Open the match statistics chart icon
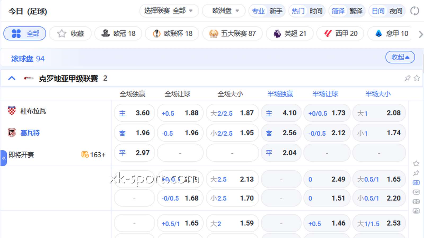Image resolution: width=424 pixels, height=238 pixels. (x=416, y=211)
